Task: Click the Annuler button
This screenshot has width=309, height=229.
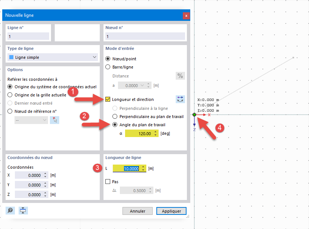Action: click(137, 211)
